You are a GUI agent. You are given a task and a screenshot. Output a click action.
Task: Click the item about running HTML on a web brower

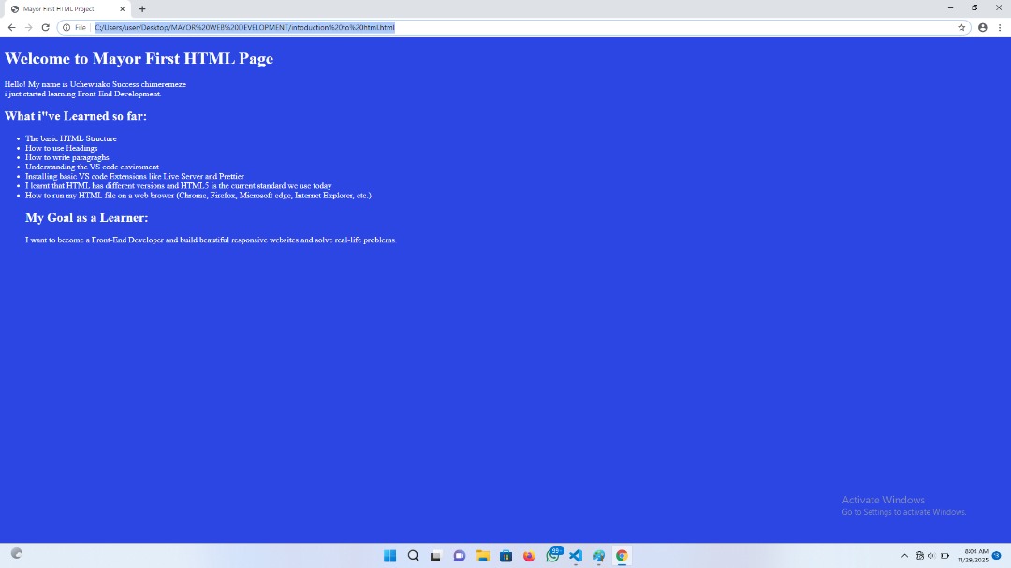tap(198, 196)
